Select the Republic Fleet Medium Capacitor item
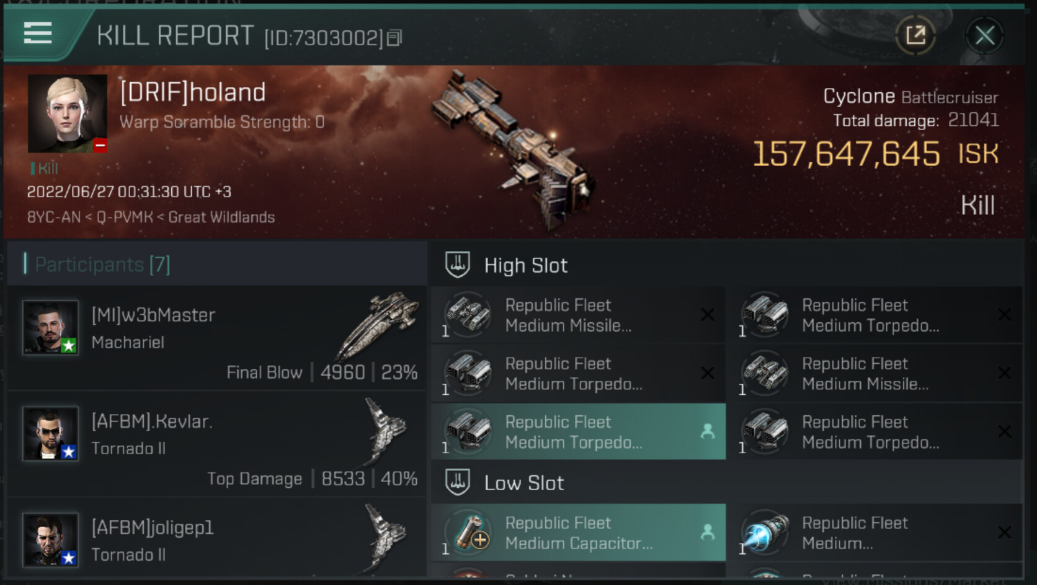The image size is (1037, 585). coord(578,532)
